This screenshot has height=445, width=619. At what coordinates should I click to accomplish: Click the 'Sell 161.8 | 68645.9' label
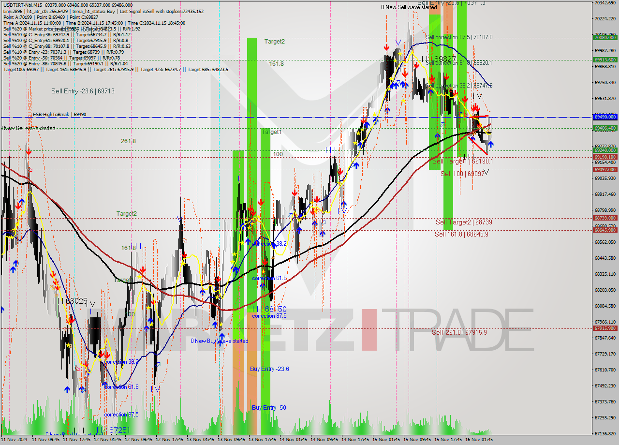pyautogui.click(x=461, y=234)
